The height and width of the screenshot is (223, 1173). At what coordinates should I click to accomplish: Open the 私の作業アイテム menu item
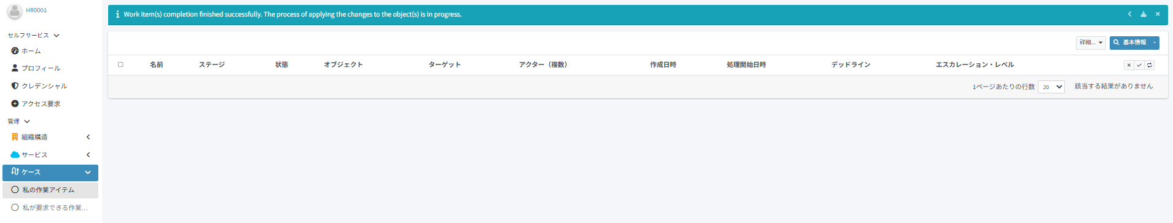click(x=50, y=190)
